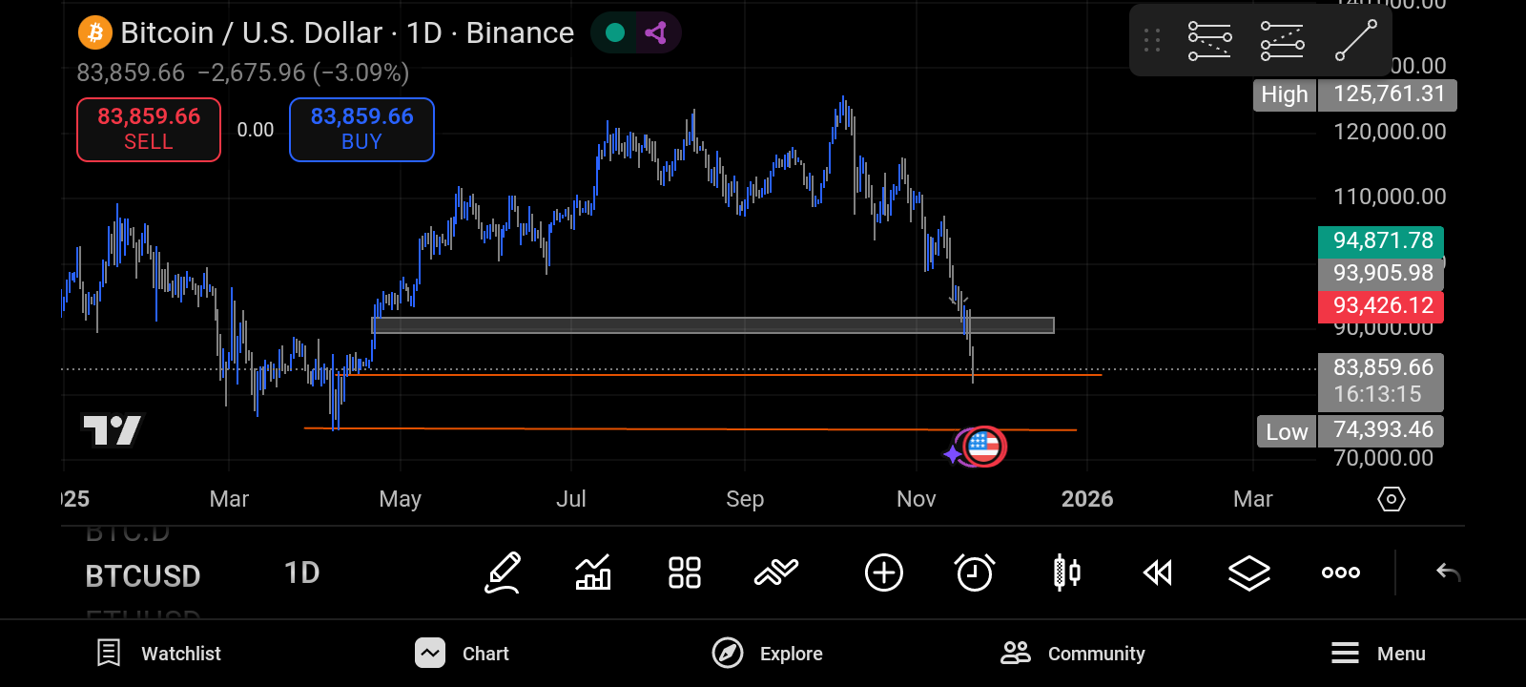Click the US flag economic event marker
The image size is (1526, 687).
click(x=983, y=446)
